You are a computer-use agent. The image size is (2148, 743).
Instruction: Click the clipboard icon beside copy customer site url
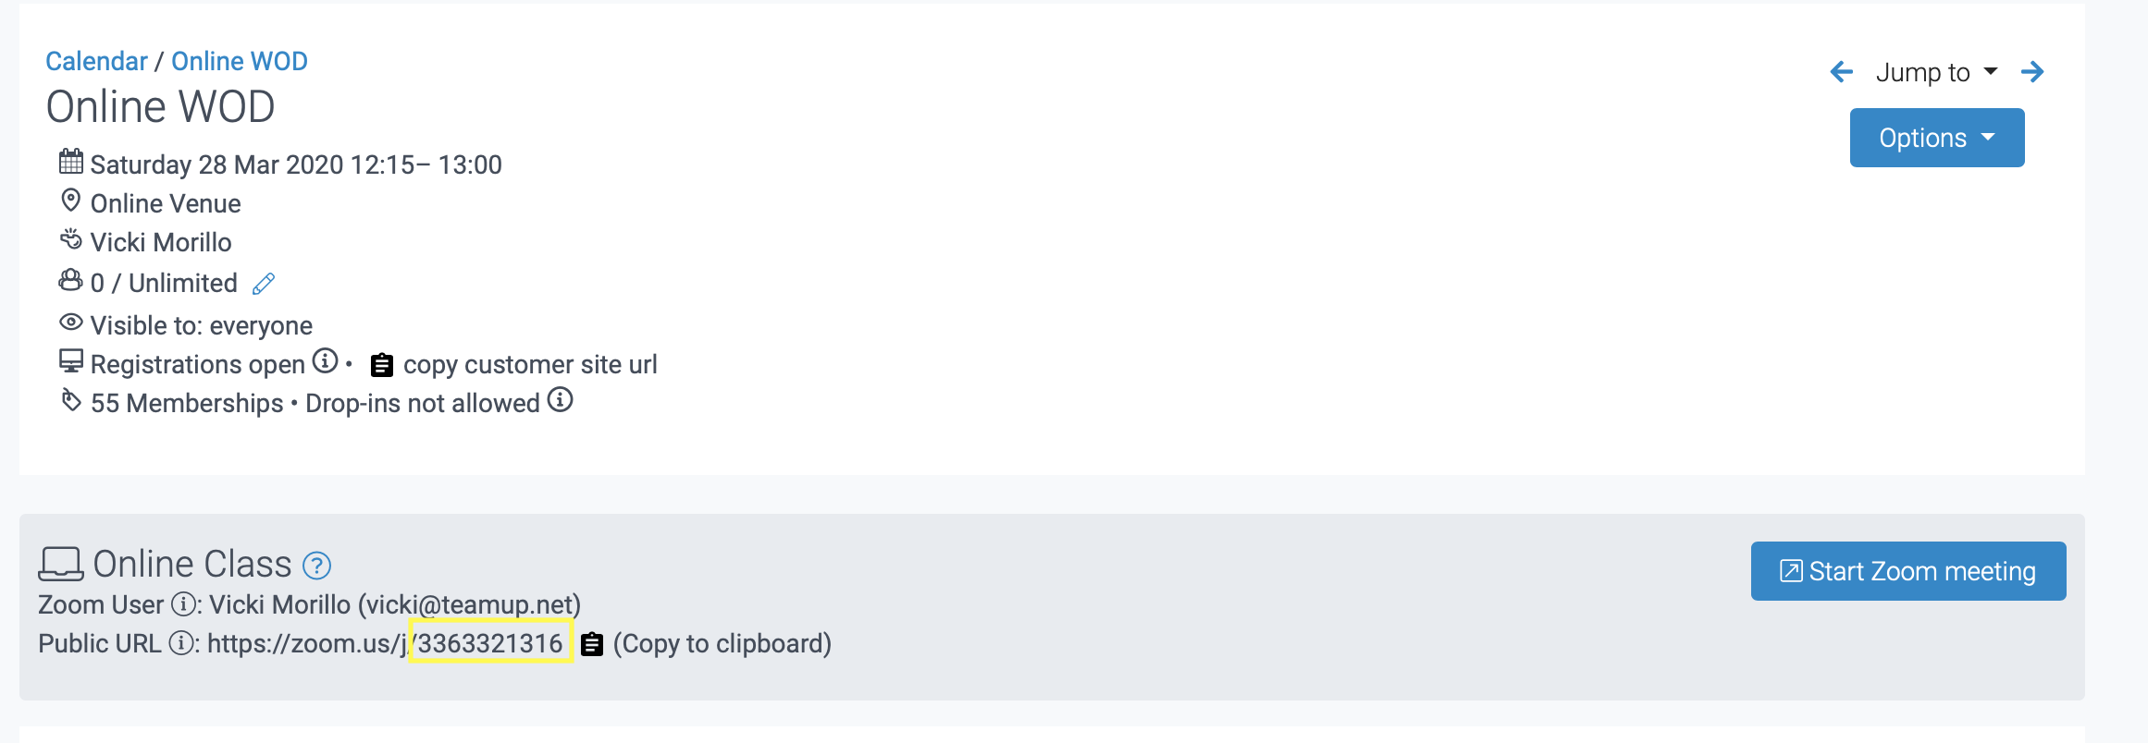click(382, 366)
